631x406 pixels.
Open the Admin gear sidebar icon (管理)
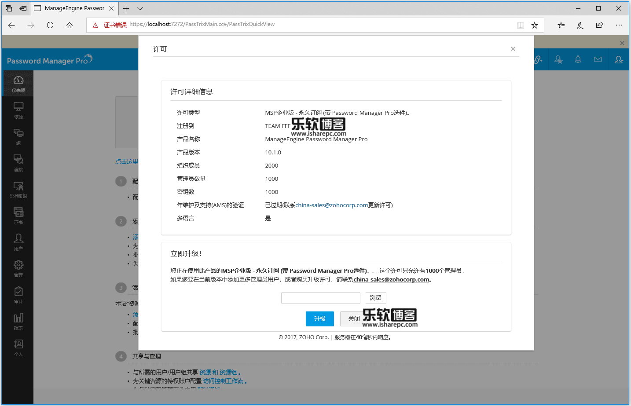[x=18, y=269]
